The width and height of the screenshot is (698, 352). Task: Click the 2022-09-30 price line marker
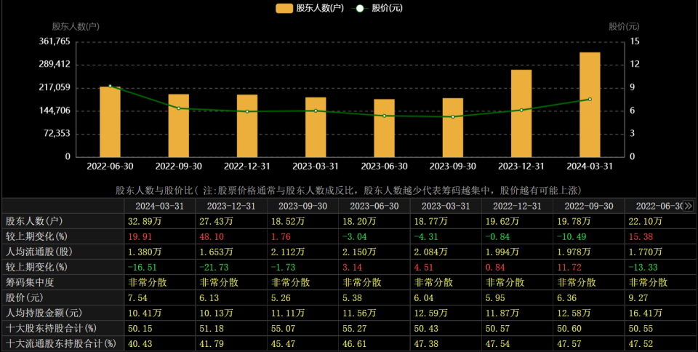(179, 108)
